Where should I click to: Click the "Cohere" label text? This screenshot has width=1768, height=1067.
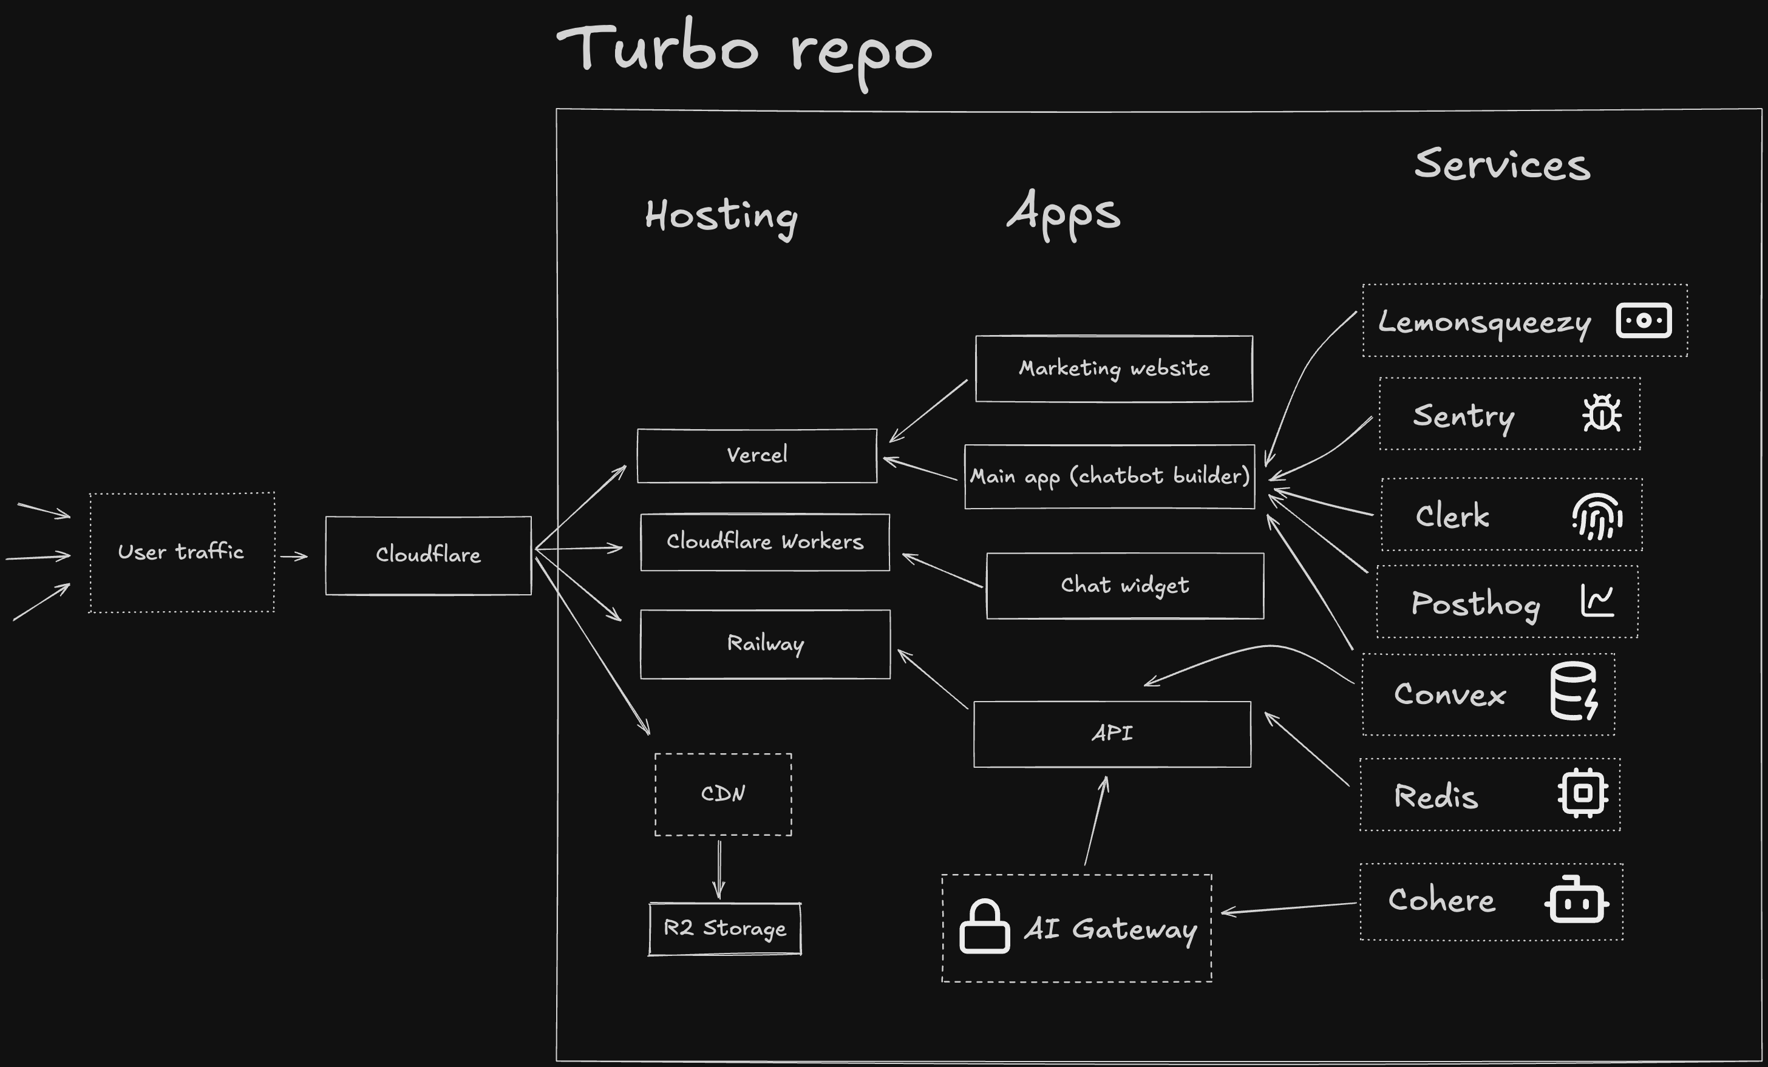point(1441,899)
